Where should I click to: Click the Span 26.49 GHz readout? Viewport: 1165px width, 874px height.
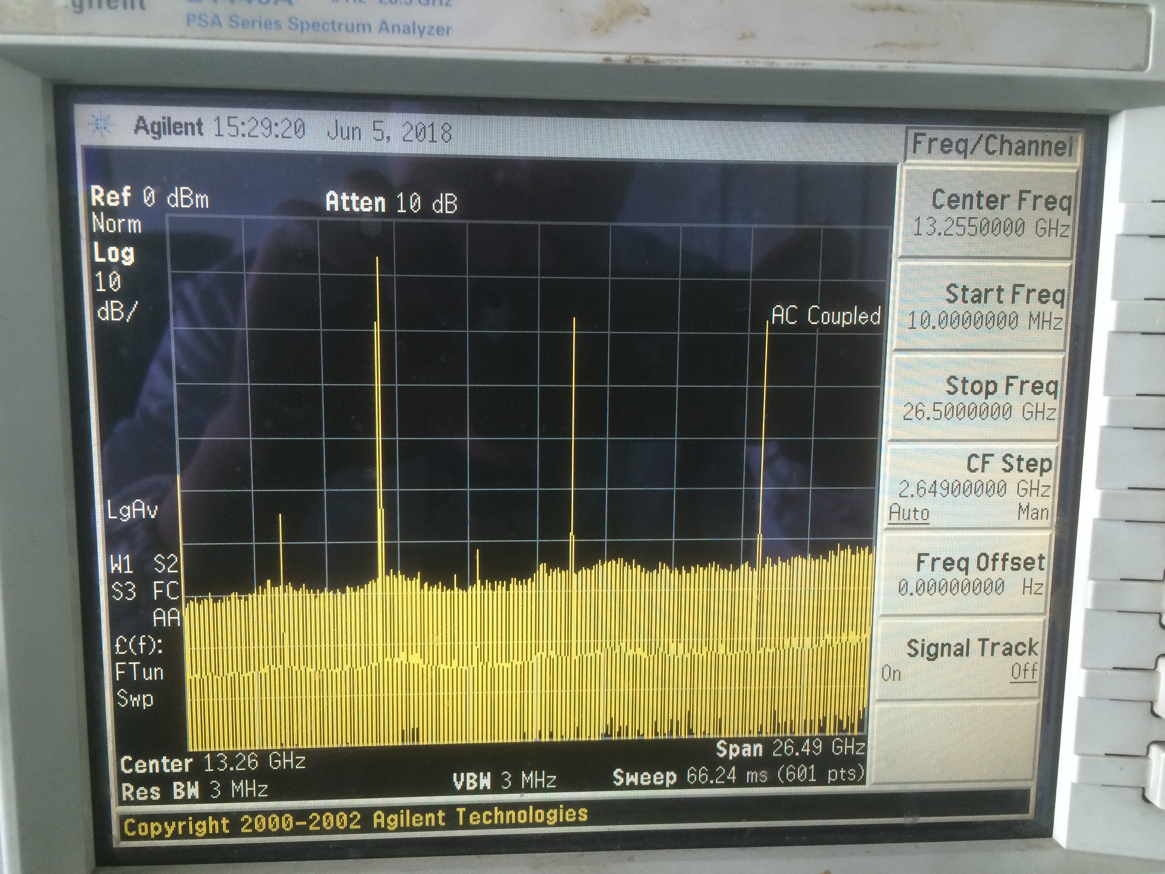point(790,748)
